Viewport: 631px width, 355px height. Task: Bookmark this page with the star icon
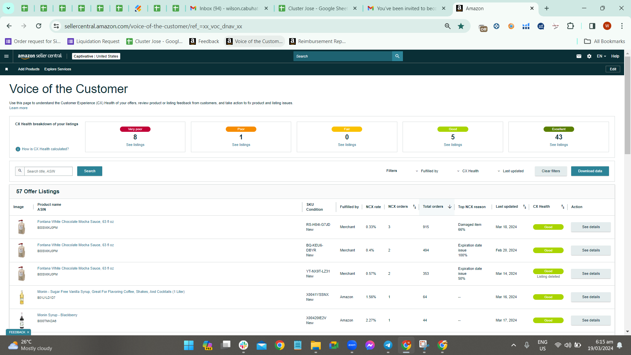pyautogui.click(x=461, y=26)
